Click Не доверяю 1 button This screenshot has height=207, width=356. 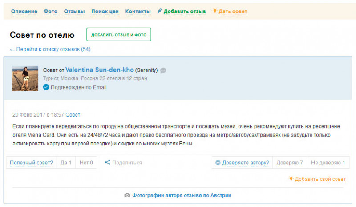tap(328, 163)
